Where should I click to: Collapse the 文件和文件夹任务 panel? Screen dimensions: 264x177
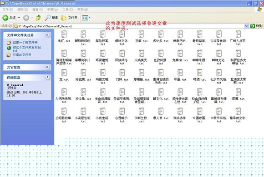click(47, 35)
